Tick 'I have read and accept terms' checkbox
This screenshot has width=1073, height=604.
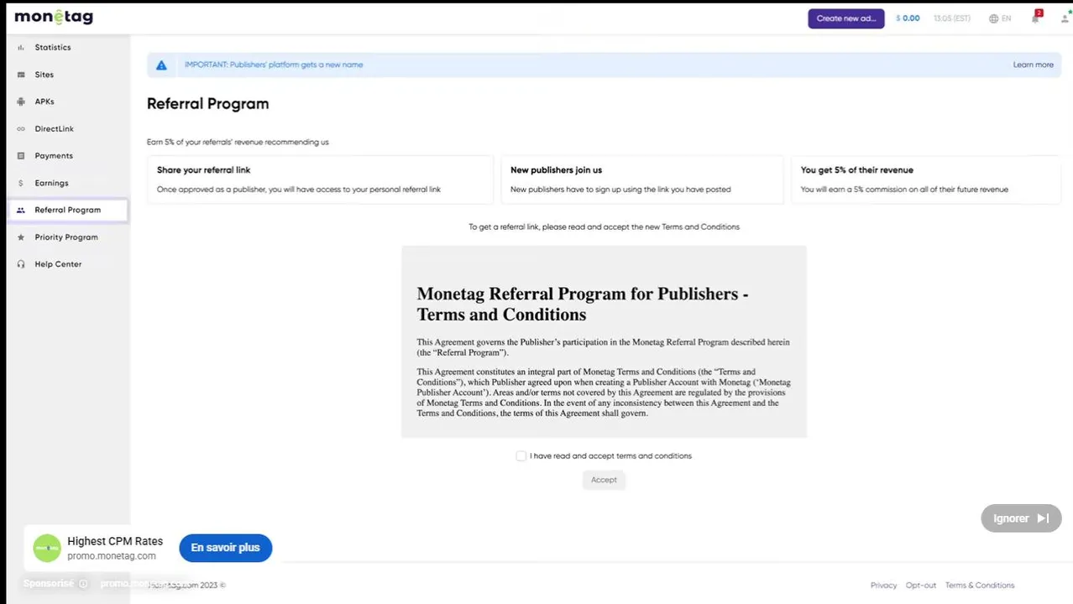[x=521, y=456]
